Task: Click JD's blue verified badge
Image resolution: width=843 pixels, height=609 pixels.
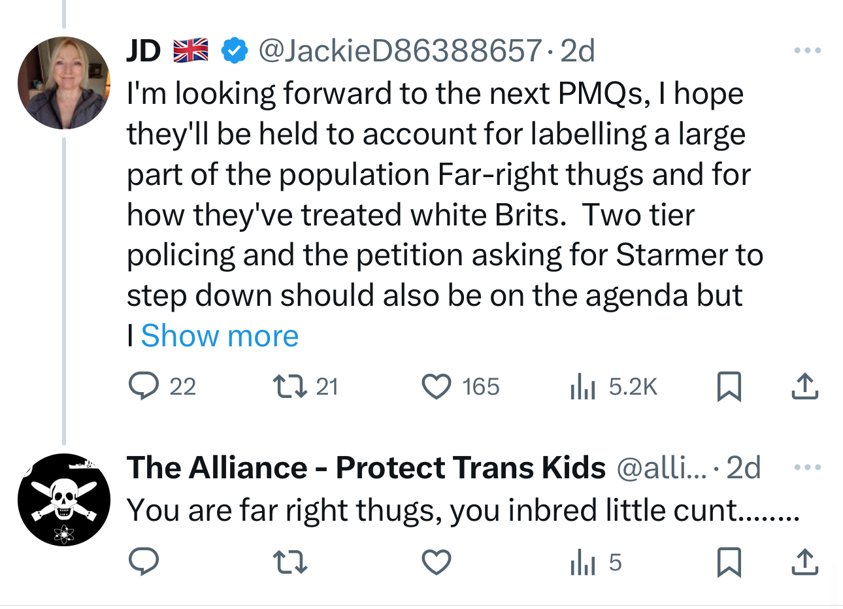Action: coord(235,50)
